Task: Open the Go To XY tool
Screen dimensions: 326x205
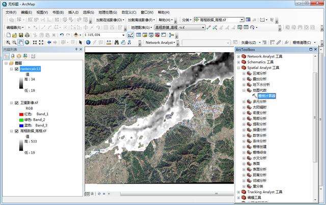Action: click(x=129, y=43)
